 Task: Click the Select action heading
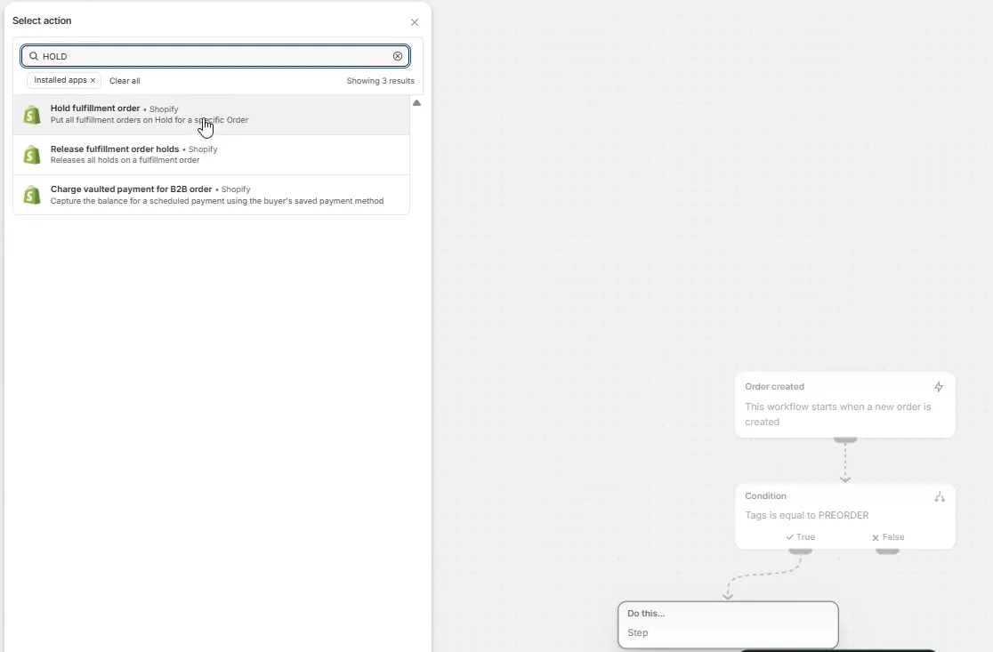42,20
